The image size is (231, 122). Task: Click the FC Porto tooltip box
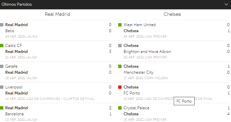184,101
